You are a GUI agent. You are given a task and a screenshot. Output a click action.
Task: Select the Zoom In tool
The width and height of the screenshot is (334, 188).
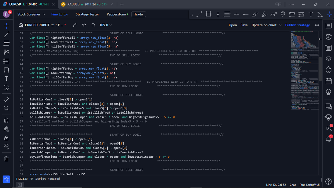[7, 108]
